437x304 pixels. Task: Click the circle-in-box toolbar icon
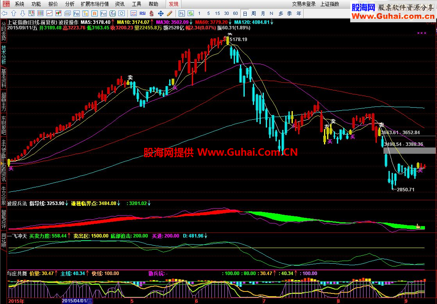(x=122, y=13)
